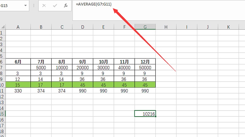Click the Enter checkmark formula icon
Image resolution: width=245 pixels, height=137 pixels.
click(55, 6)
